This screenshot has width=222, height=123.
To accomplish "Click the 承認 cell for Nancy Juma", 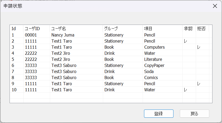I will coord(189,35).
